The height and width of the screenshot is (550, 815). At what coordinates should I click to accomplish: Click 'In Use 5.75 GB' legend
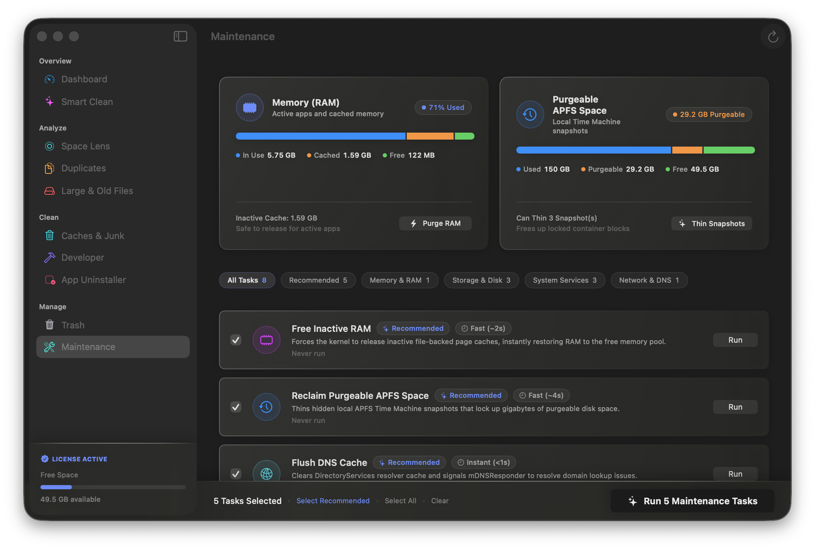pyautogui.click(x=266, y=155)
